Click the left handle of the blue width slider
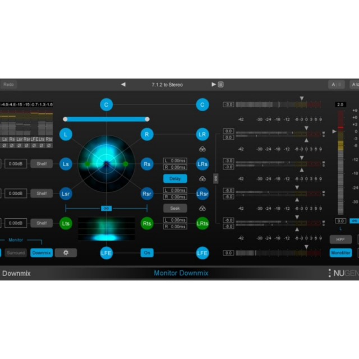The width and height of the screenshot is (359, 359). pos(65,119)
